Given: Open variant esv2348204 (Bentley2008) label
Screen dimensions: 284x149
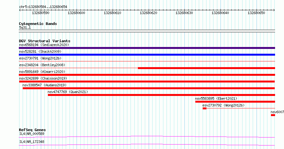Looking at the screenshot, I should pos(42,65).
